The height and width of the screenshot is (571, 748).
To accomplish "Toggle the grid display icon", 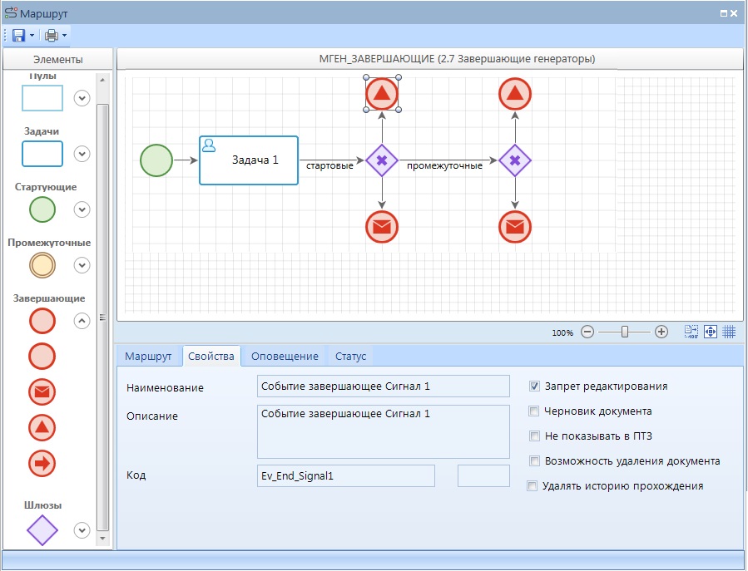I will tap(729, 331).
